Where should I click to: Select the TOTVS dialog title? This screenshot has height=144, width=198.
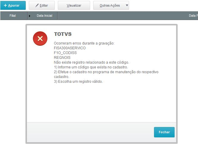[x=63, y=34]
